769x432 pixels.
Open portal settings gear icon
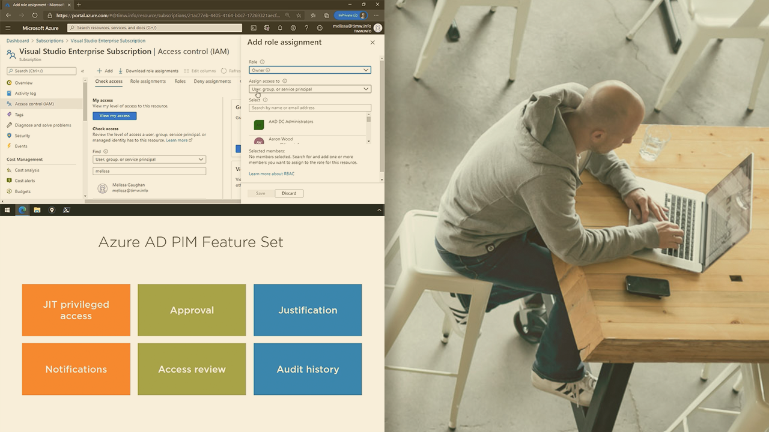click(293, 28)
